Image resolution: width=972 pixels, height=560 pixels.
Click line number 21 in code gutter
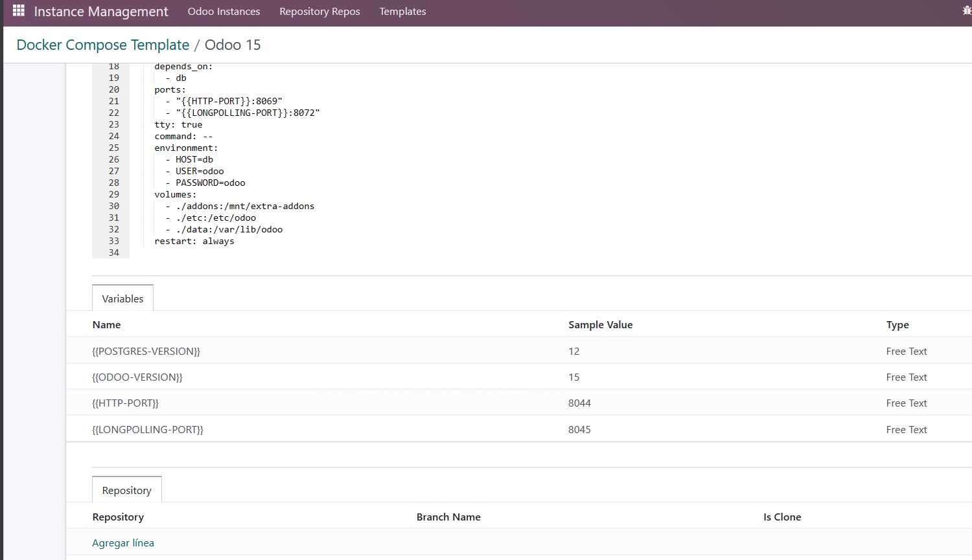114,101
